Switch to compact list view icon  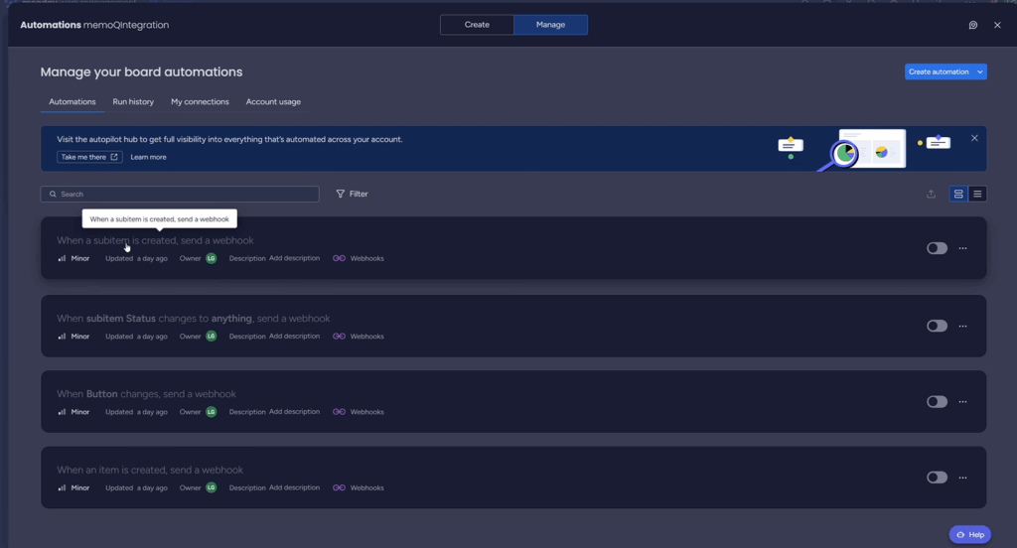tap(977, 194)
